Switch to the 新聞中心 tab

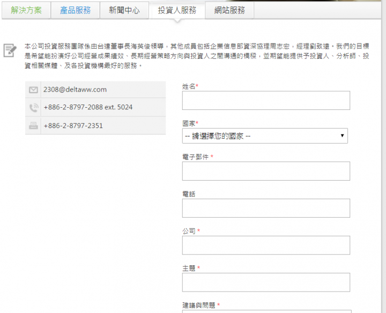tap(124, 10)
